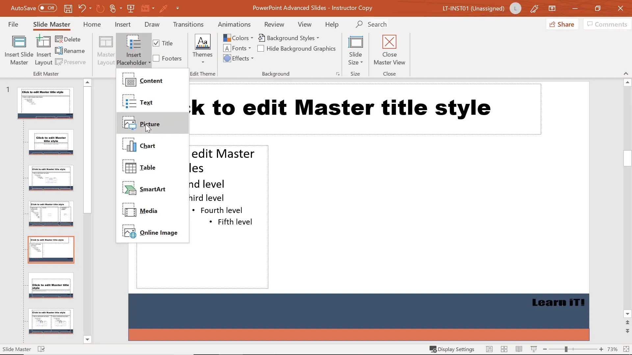Toggle AutoSave switch
Image resolution: width=632 pixels, height=355 pixels.
47,8
